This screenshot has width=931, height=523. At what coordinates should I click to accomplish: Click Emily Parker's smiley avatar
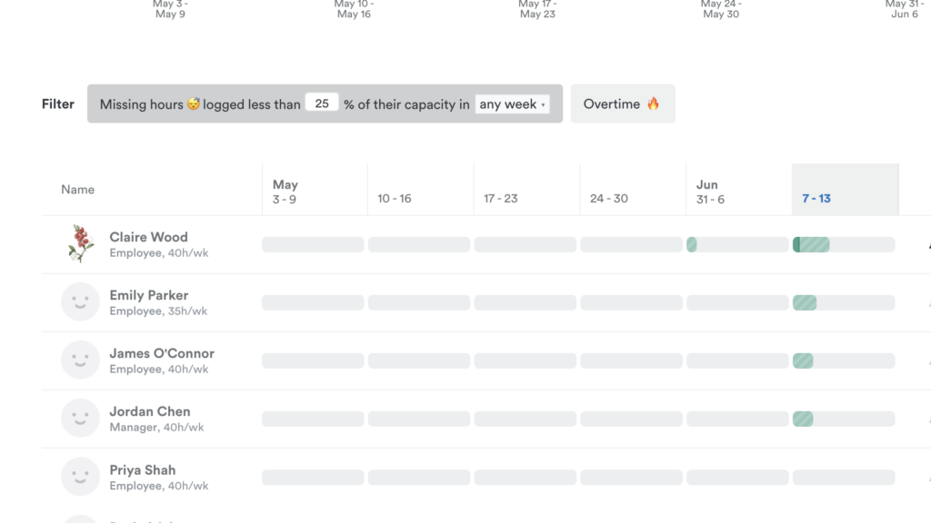tap(80, 301)
